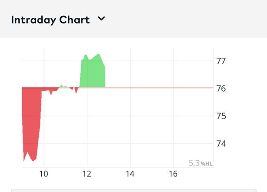Select the peak of the green area
267x192 pixels.
tap(98, 54)
